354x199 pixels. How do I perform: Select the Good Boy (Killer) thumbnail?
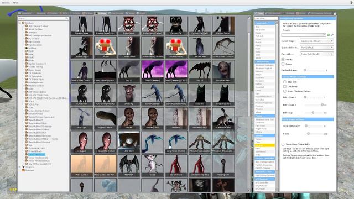click(223, 95)
